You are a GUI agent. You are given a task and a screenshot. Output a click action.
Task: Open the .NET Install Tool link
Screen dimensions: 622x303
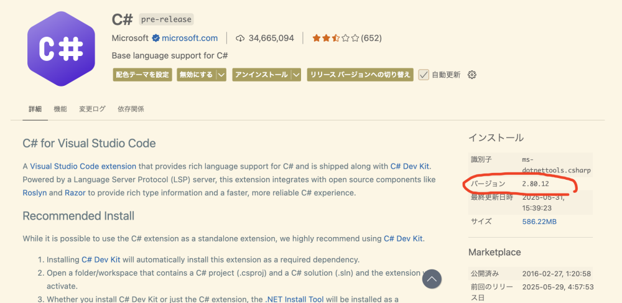294,299
